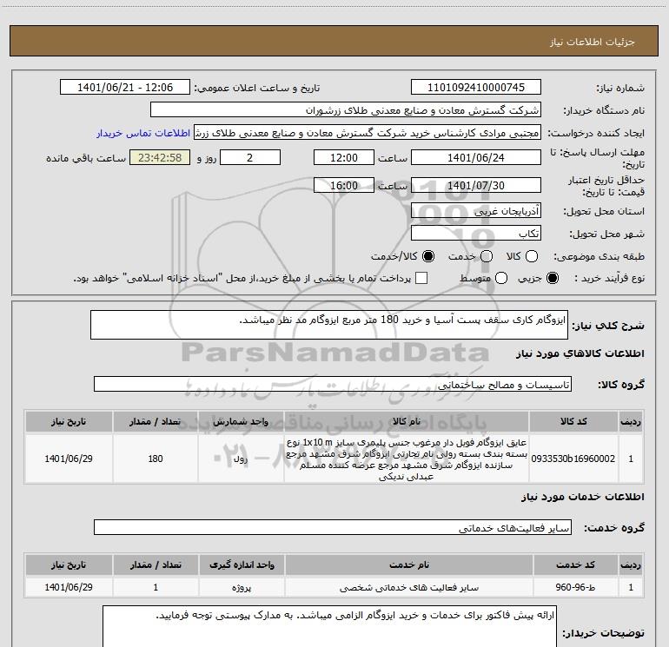Select the کالا/خدمت radio button

click(x=428, y=256)
